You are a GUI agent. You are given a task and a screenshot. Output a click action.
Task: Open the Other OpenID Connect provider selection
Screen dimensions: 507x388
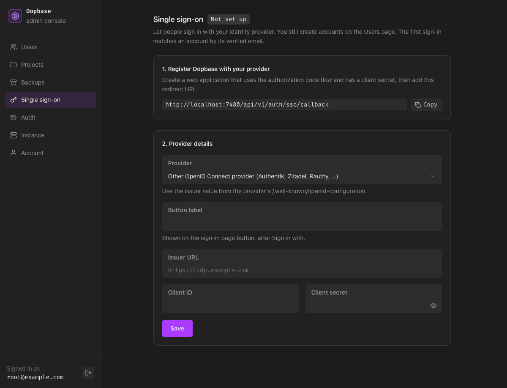(302, 169)
